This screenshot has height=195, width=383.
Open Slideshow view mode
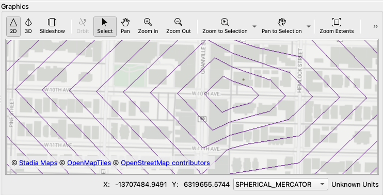pos(52,26)
